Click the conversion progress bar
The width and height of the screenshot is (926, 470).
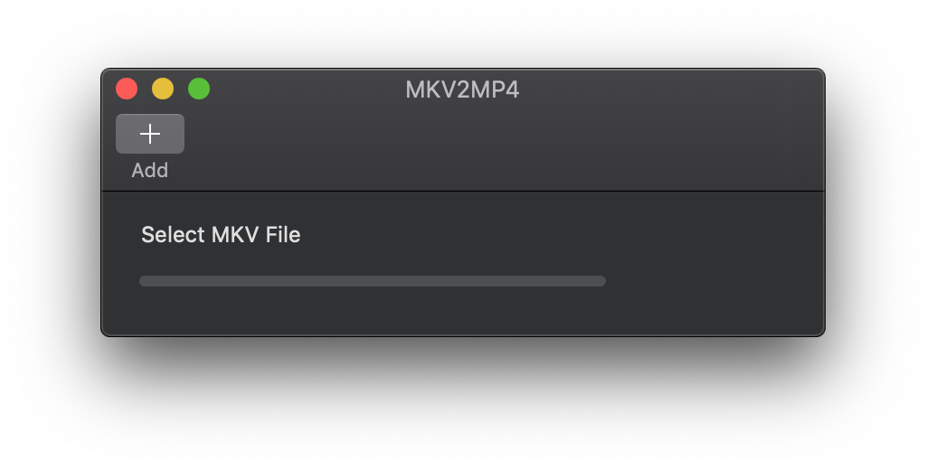click(x=373, y=281)
